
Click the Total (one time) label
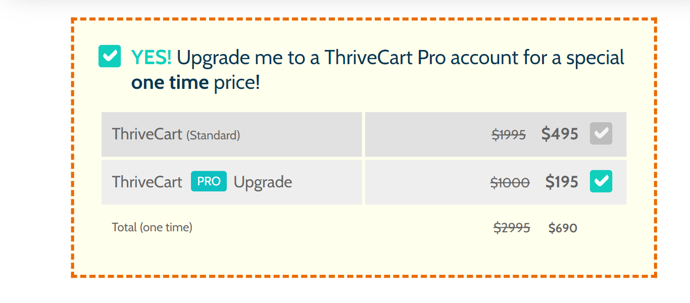click(152, 227)
